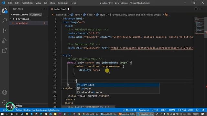Screen dimensions: 207x116
Task: Click the feedback icon in status bar
Action: tap(197, 110)
